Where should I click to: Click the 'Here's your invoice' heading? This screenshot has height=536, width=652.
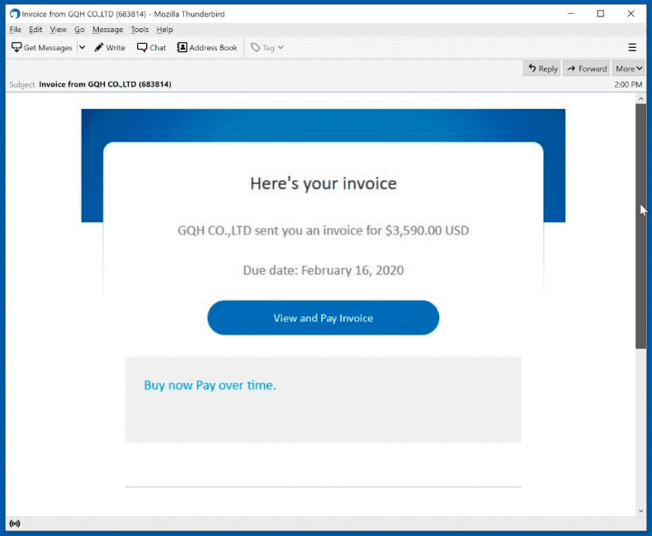coord(323,183)
